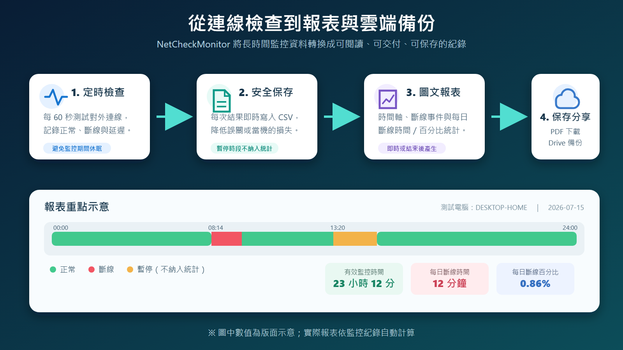This screenshot has width=623, height=350.
Task: Click the pulse waveform icon in 定時檢查 card
Action: [x=56, y=97]
